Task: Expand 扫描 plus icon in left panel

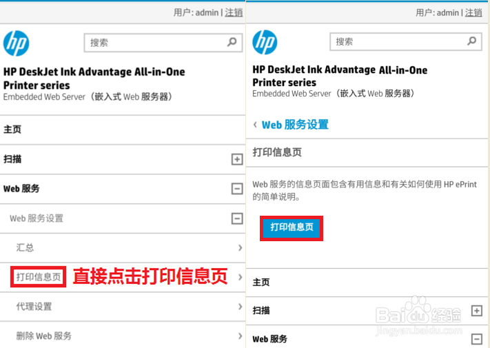Action: coord(237,159)
